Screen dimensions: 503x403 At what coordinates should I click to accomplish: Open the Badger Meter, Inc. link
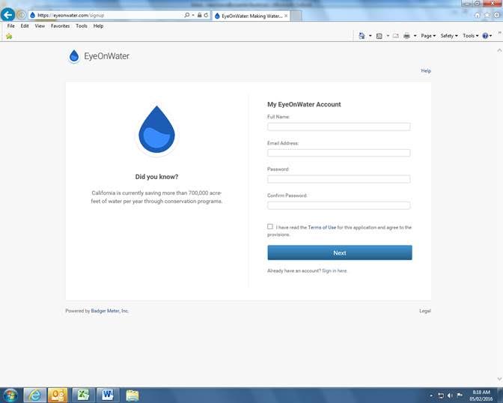point(110,311)
